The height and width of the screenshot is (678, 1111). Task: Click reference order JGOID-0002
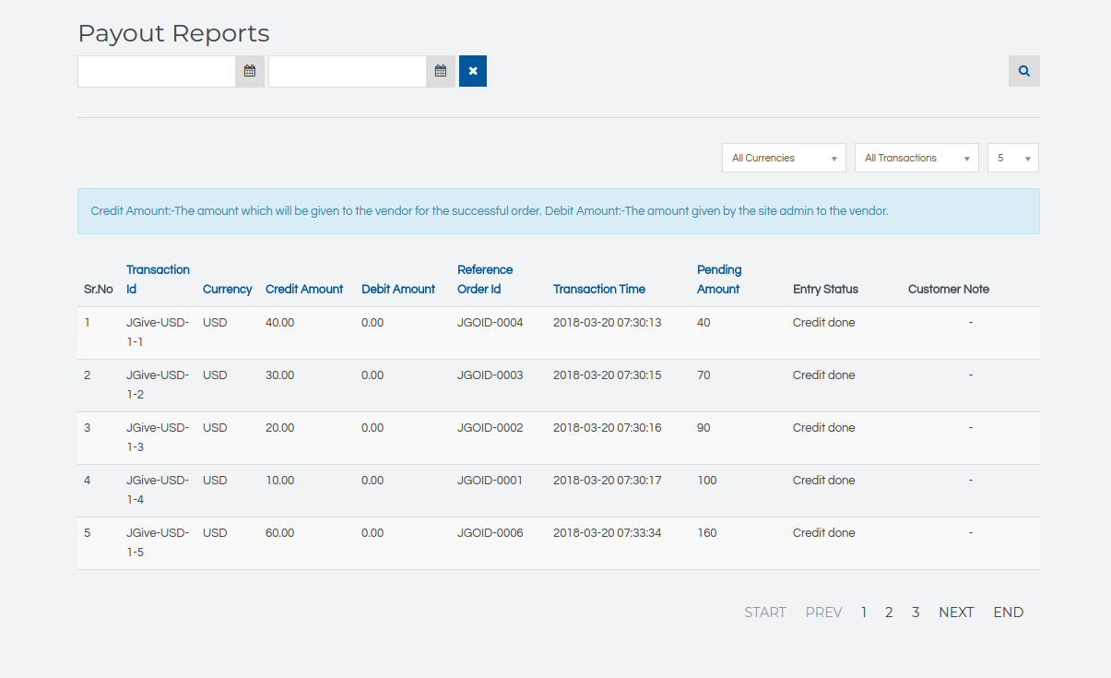click(x=490, y=428)
